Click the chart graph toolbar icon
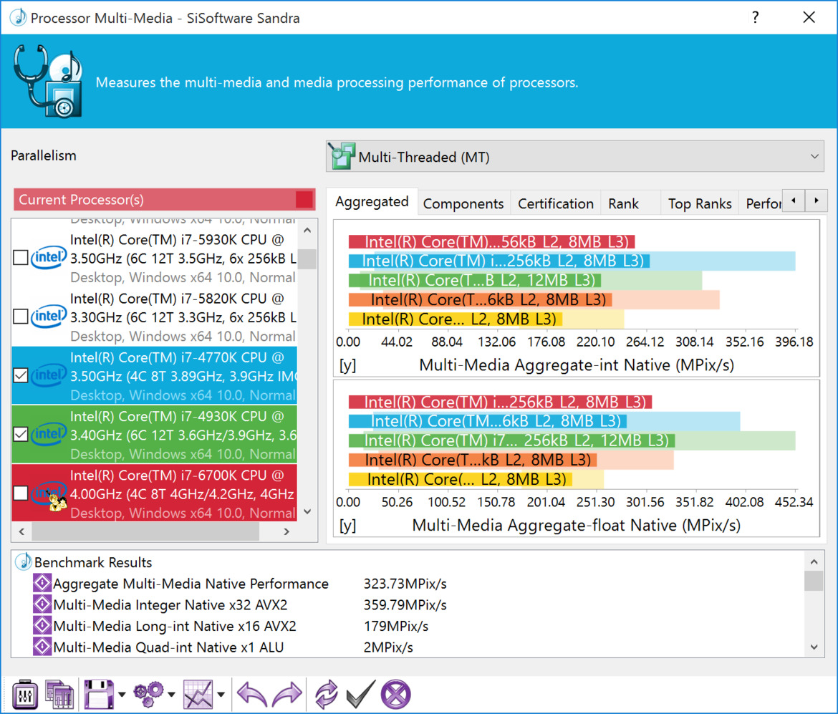 pos(198,695)
